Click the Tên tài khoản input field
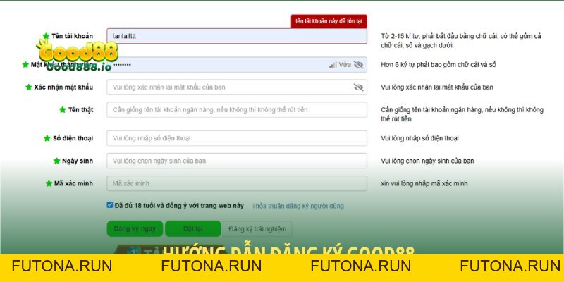 point(237,36)
